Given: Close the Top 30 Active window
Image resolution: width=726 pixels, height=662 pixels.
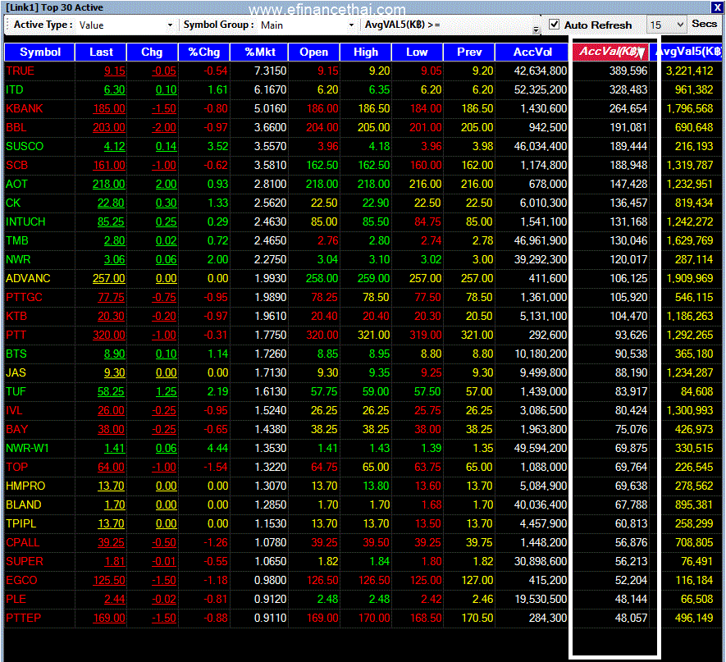Looking at the screenshot, I should [x=717, y=7].
